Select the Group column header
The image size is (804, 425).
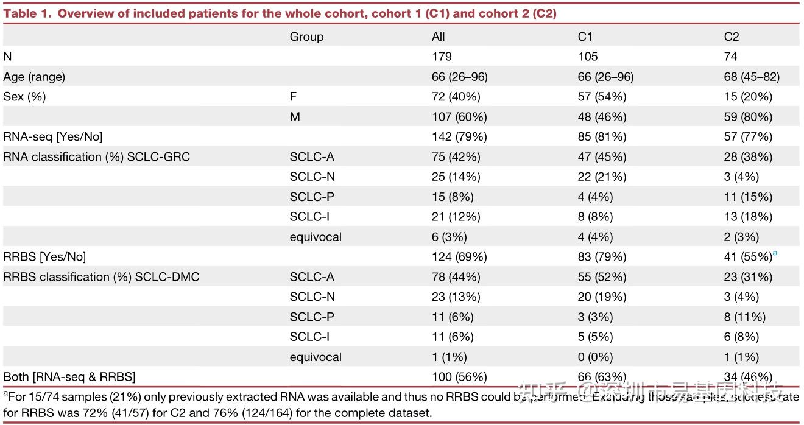click(x=306, y=37)
